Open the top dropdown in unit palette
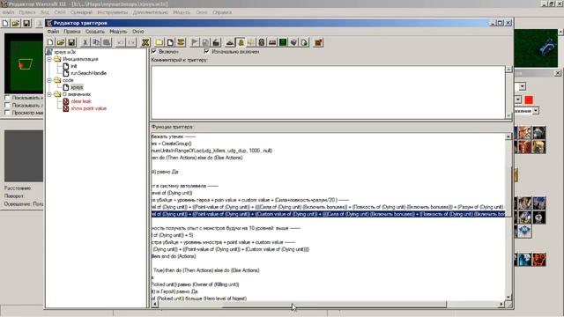The width and height of the screenshot is (564, 317). 523,86
